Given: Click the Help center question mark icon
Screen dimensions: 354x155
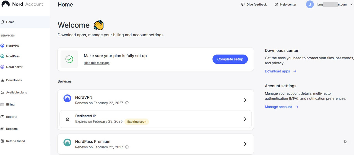Looking at the screenshot, I should click(x=276, y=4).
